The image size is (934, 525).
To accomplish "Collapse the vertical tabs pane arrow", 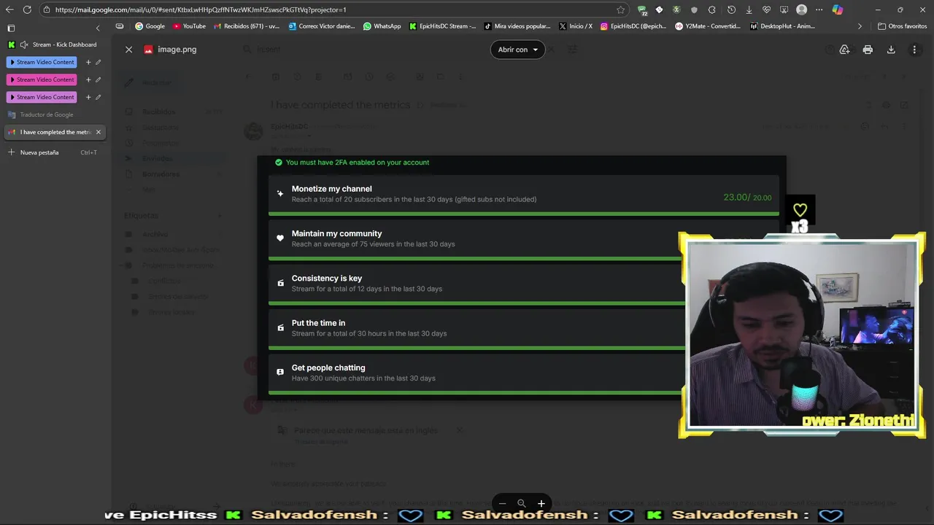I will pyautogui.click(x=98, y=28).
